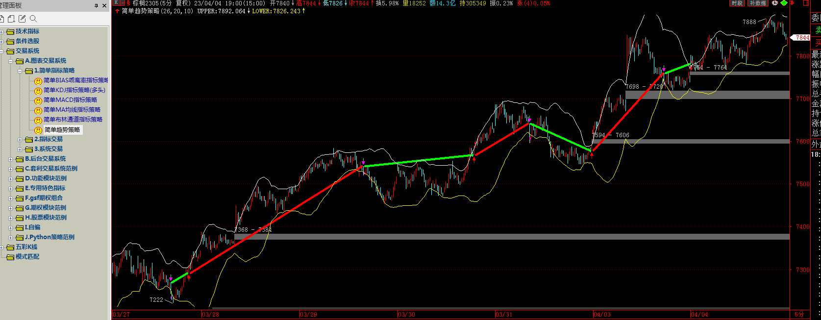Click the 04/03 date marker on time axis
The width and height of the screenshot is (821, 320).
tap(602, 314)
